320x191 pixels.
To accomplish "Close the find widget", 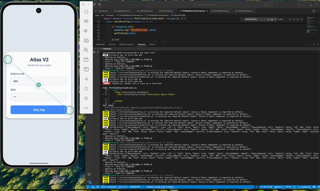I will 301,19.
